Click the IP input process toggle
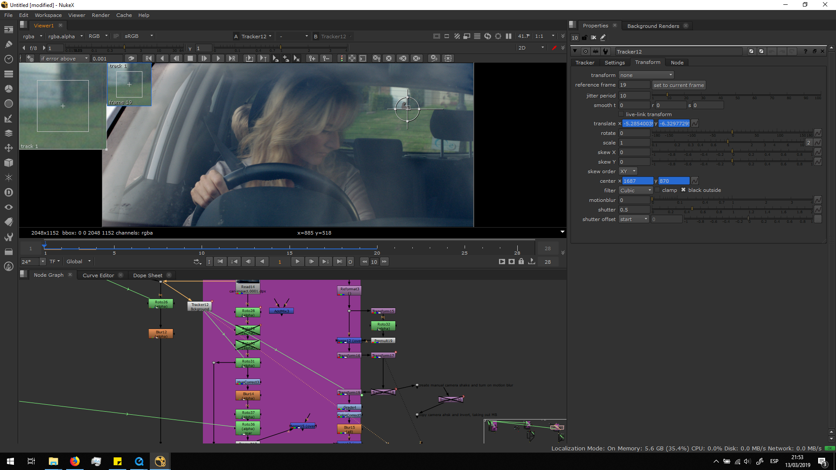Image resolution: width=836 pixels, height=470 pixels. (116, 36)
